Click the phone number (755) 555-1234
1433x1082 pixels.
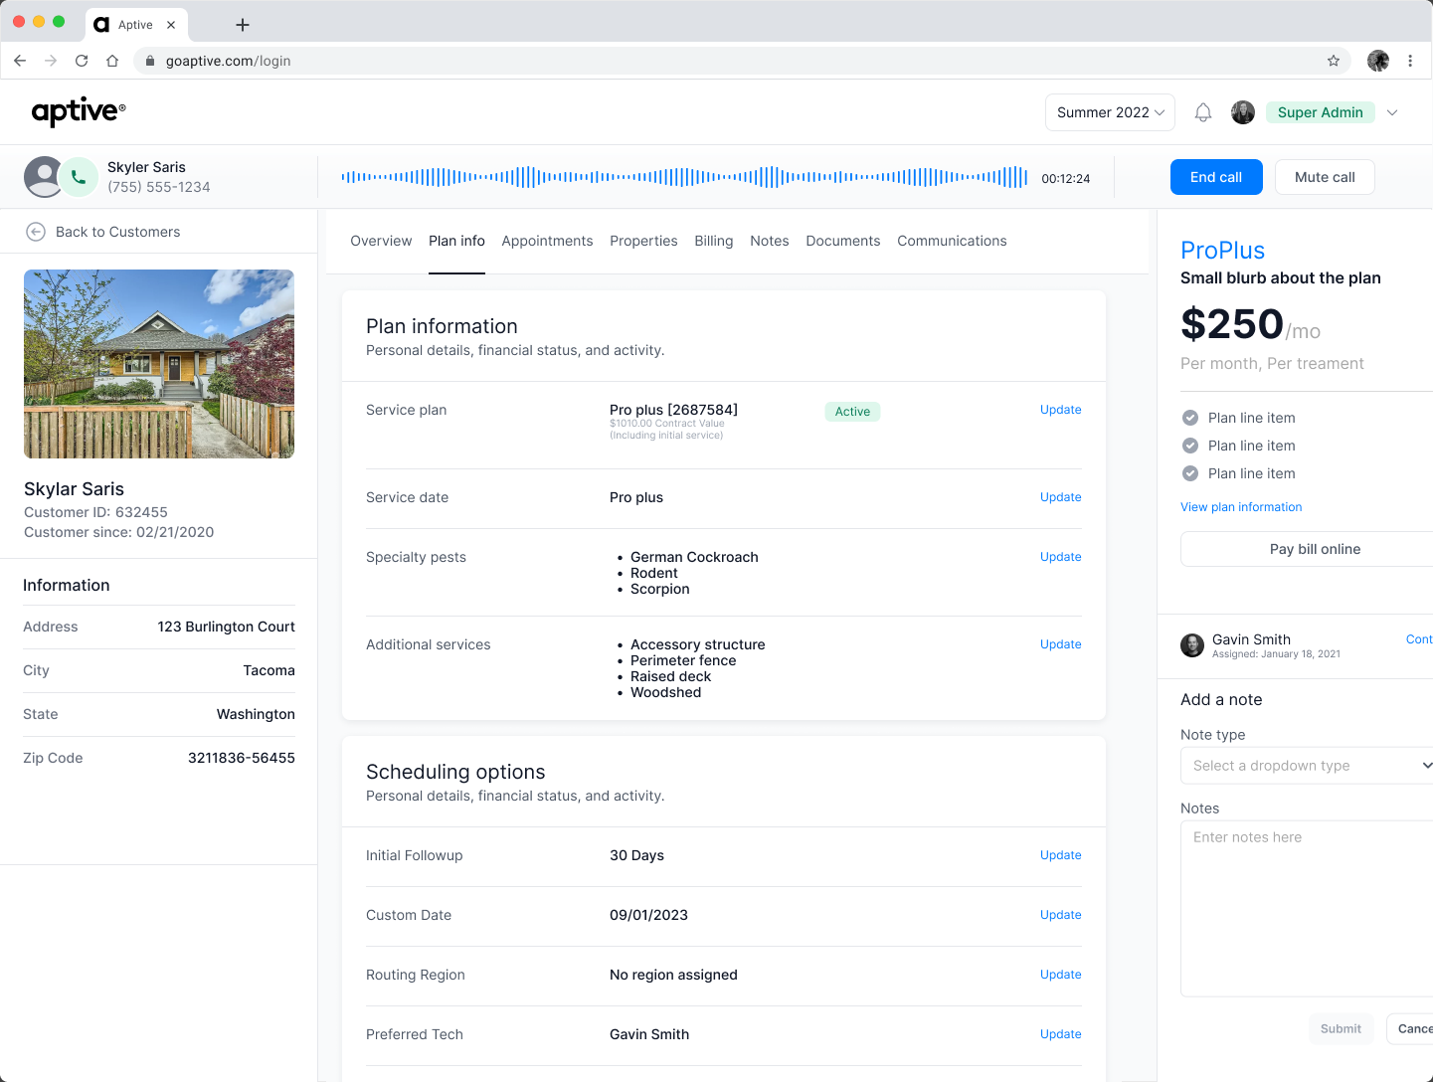(159, 187)
